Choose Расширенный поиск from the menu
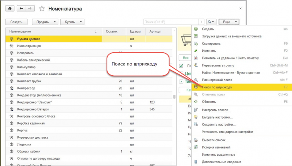The height and width of the screenshot is (166, 292). 218,80
